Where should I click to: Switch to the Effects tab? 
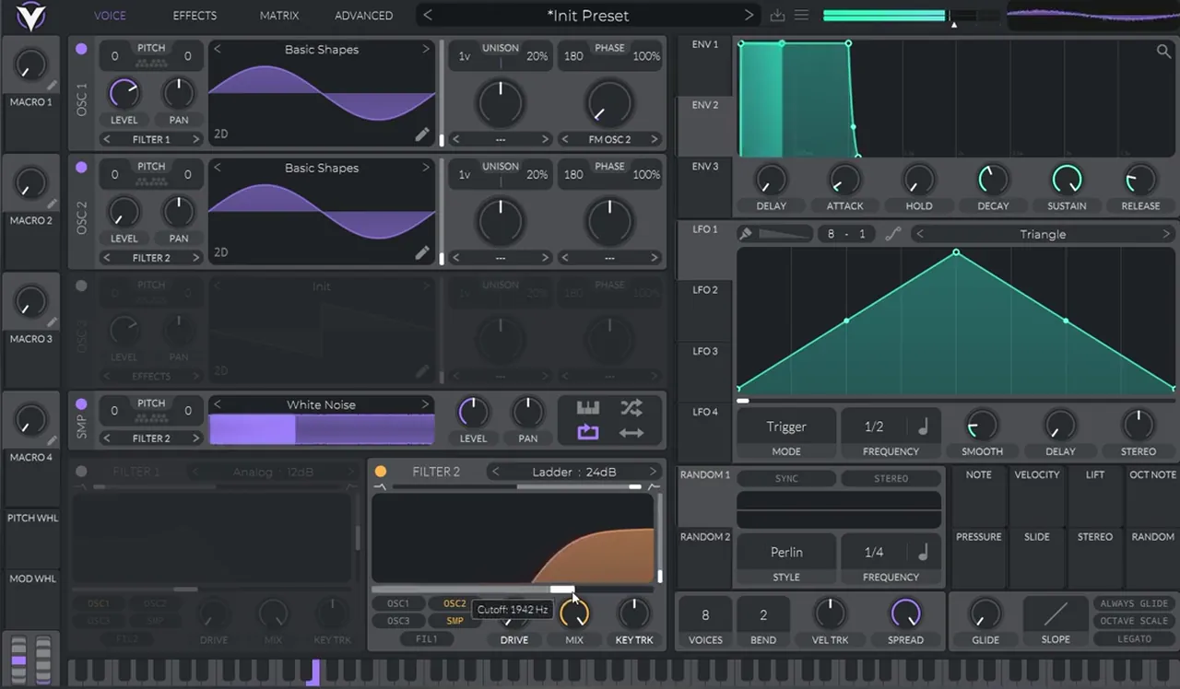195,16
